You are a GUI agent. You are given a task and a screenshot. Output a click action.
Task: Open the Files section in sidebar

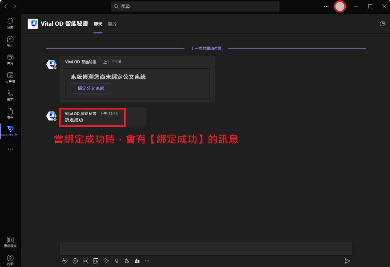tap(10, 113)
